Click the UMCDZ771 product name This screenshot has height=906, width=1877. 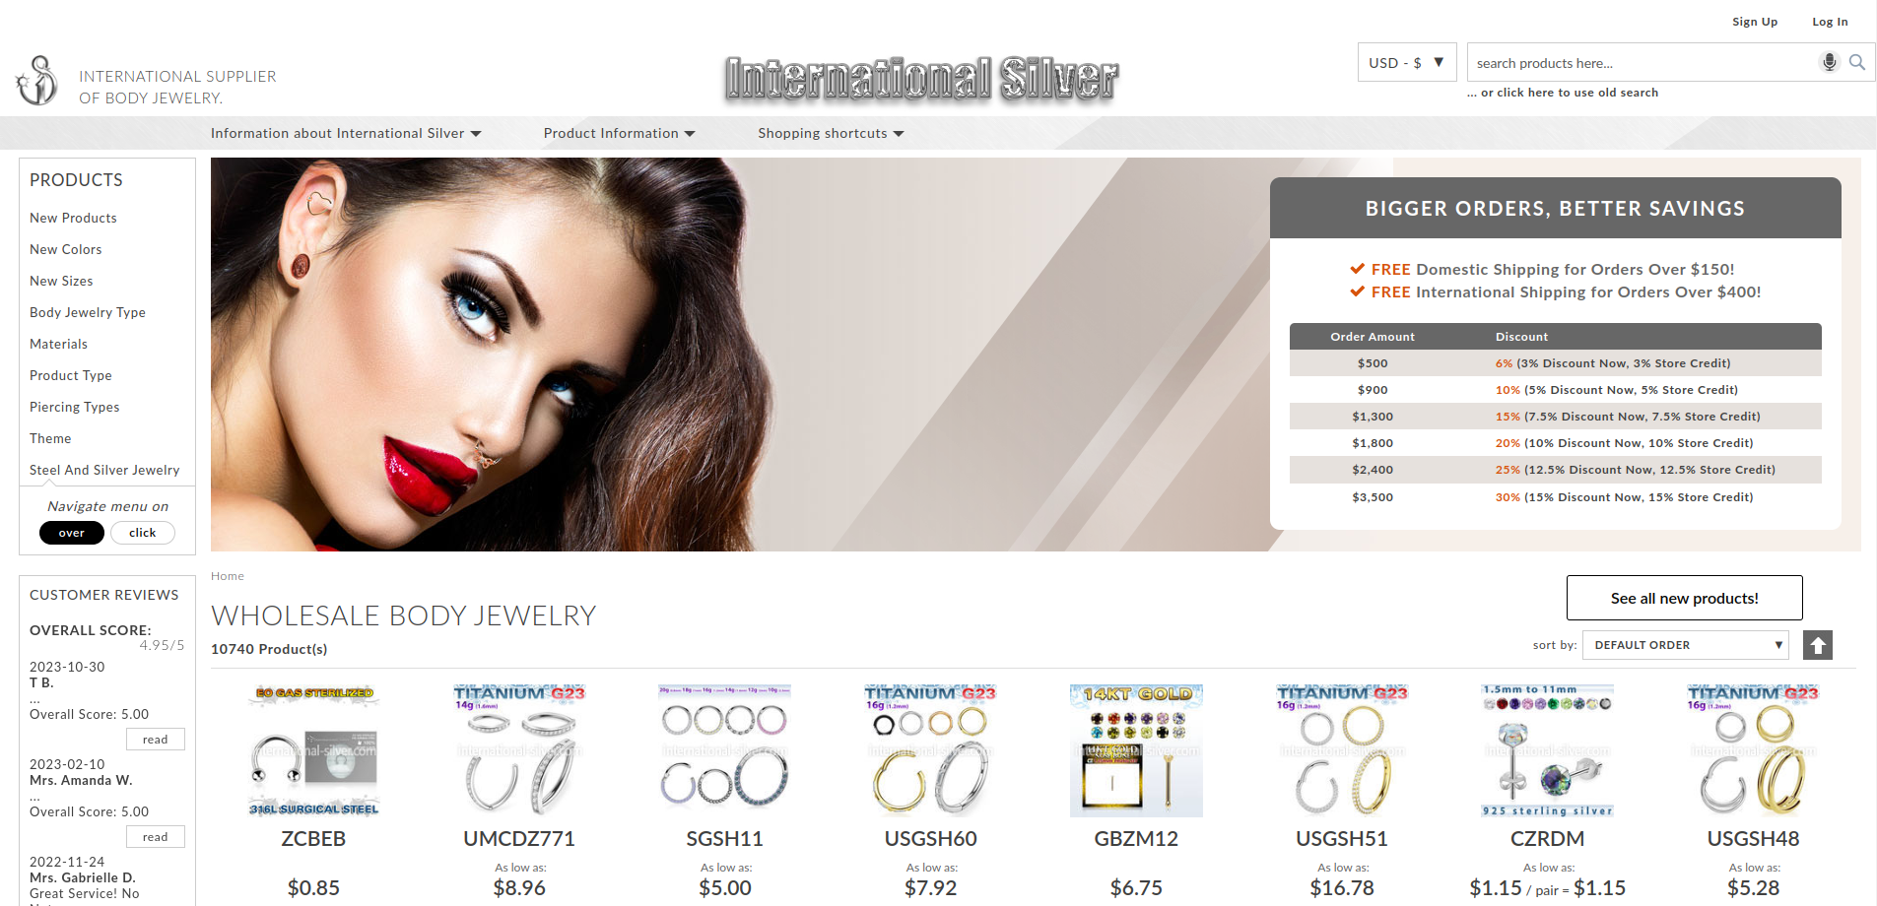[x=519, y=839]
